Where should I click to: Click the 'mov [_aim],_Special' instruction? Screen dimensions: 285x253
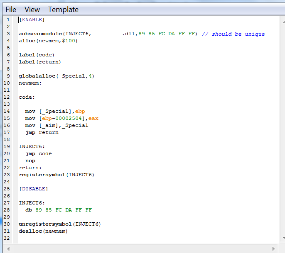[57, 126]
